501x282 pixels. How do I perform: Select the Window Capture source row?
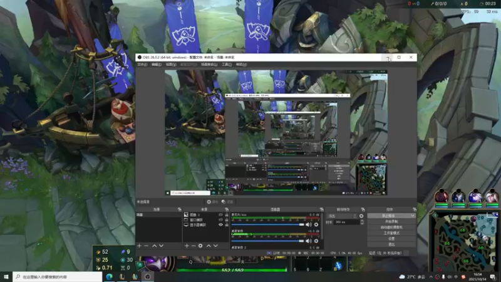pyautogui.click(x=207, y=220)
